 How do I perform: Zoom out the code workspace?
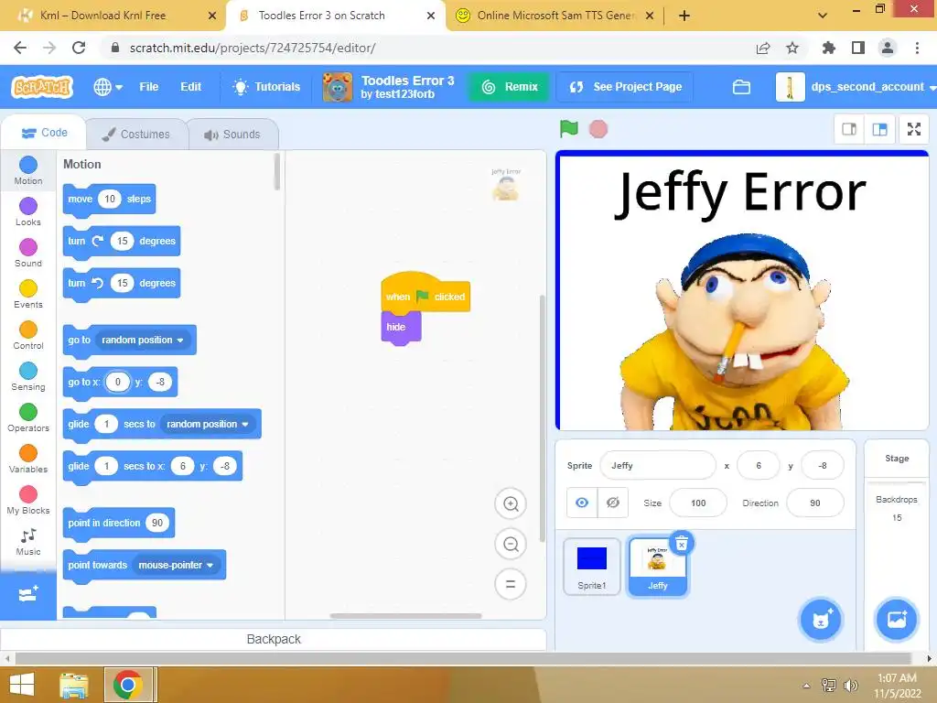pos(511,544)
